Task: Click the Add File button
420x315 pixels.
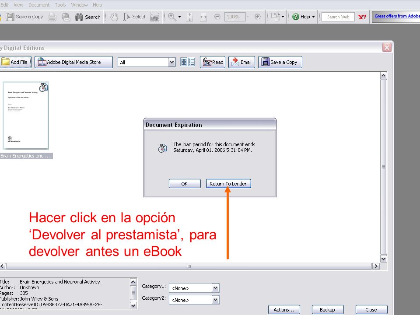Action: coord(15,62)
